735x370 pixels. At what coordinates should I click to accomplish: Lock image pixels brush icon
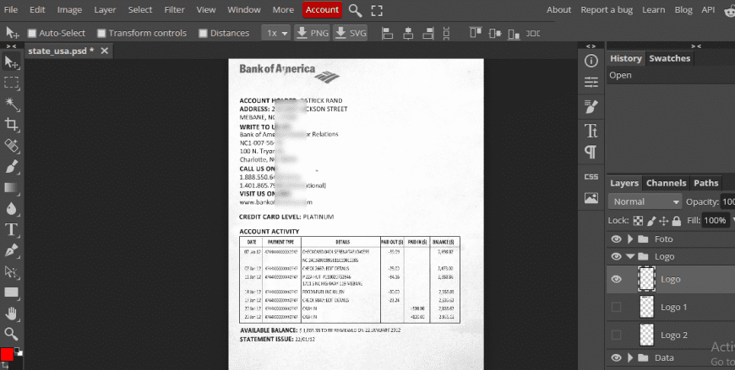pos(651,221)
